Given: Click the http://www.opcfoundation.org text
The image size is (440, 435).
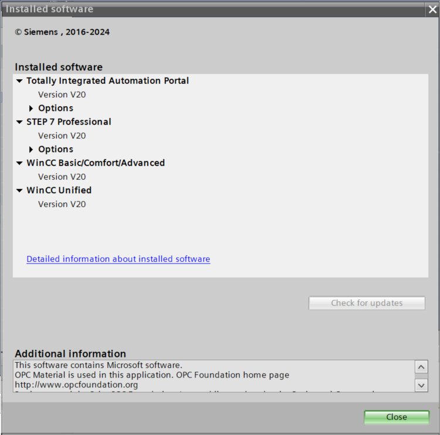Looking at the screenshot, I should pyautogui.click(x=76, y=385).
